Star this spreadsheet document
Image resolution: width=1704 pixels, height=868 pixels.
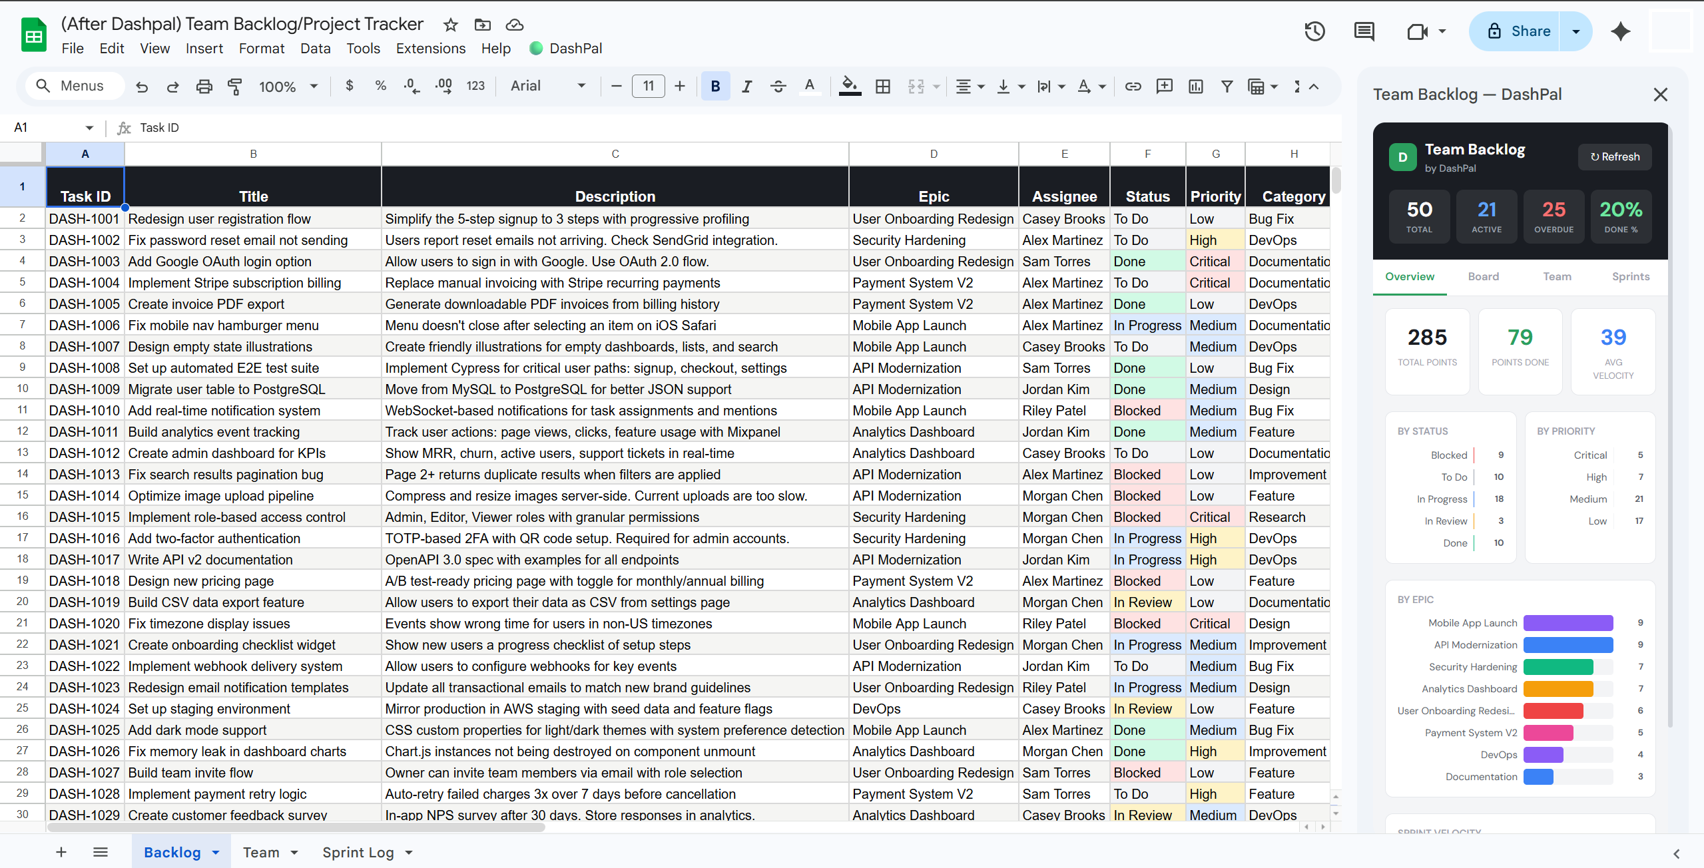pyautogui.click(x=451, y=25)
